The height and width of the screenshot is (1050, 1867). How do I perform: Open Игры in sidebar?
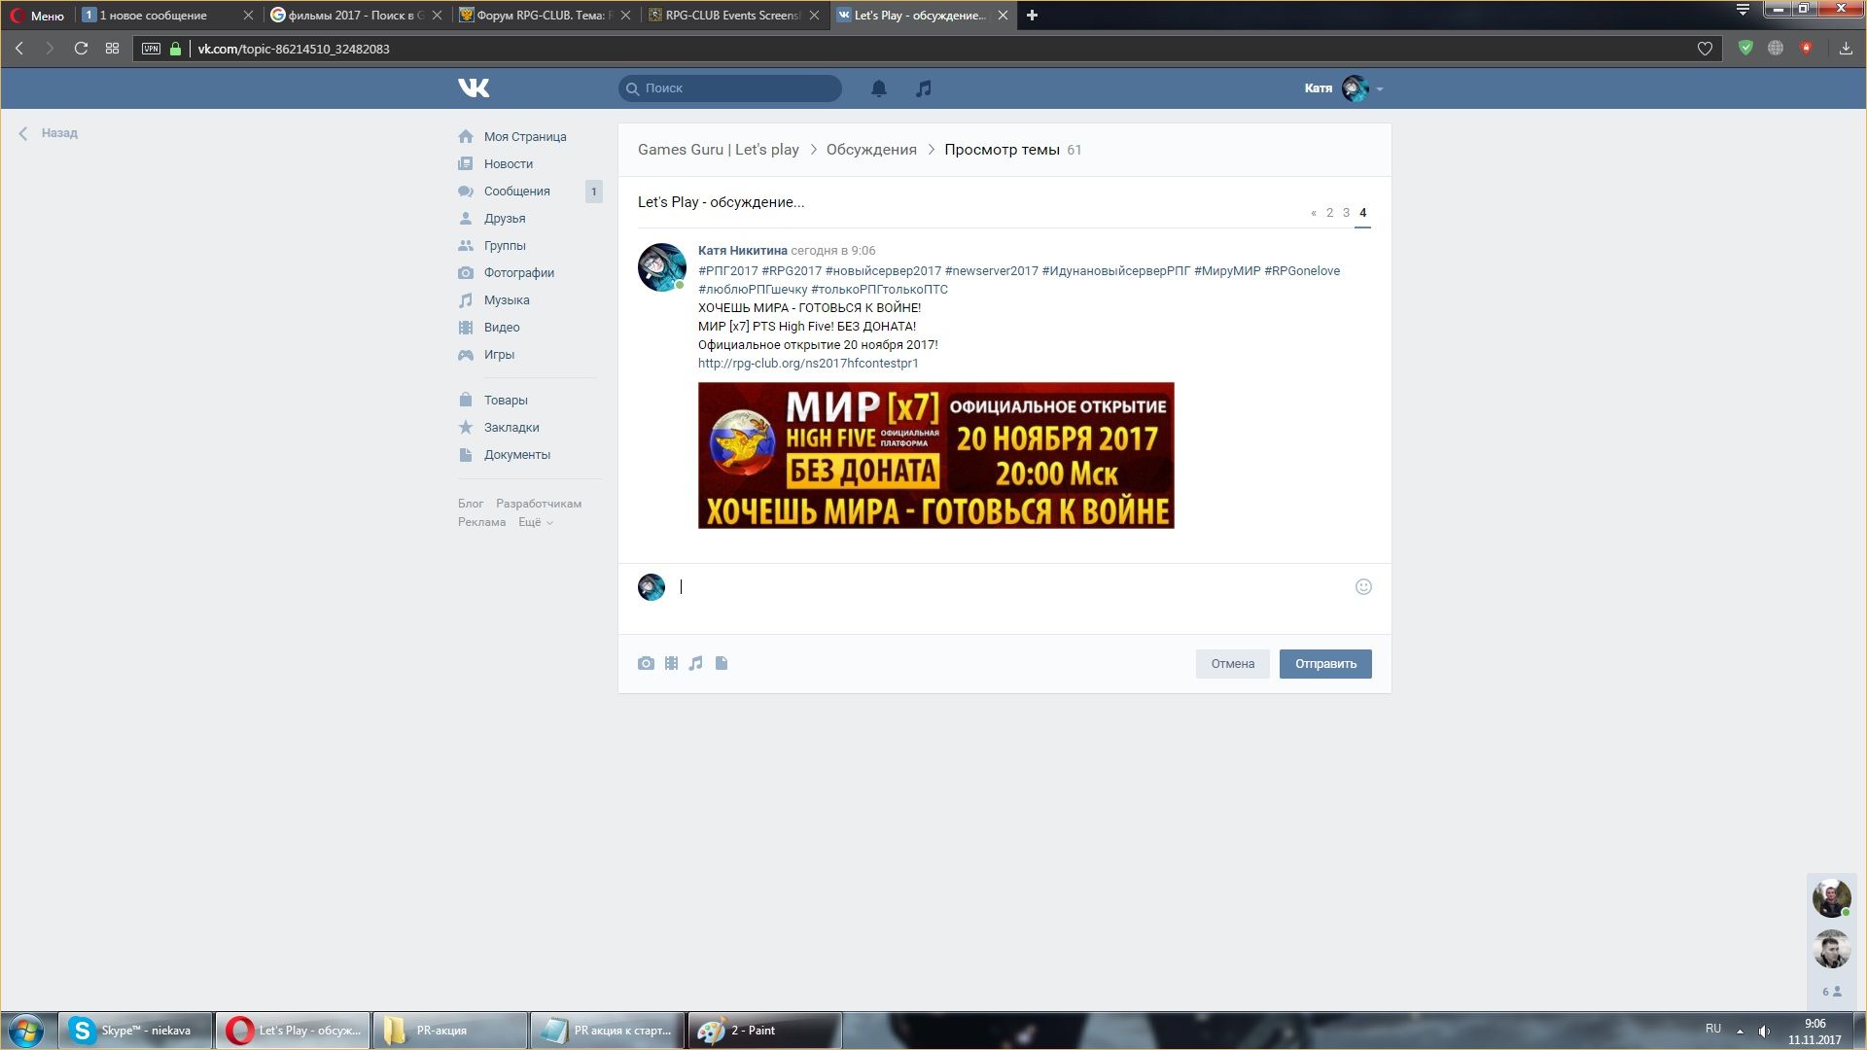click(x=499, y=354)
